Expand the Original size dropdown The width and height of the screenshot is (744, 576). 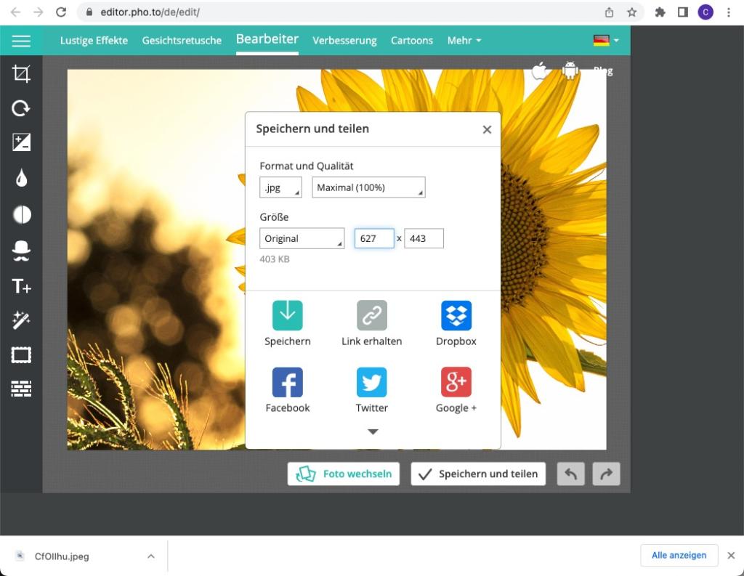302,238
